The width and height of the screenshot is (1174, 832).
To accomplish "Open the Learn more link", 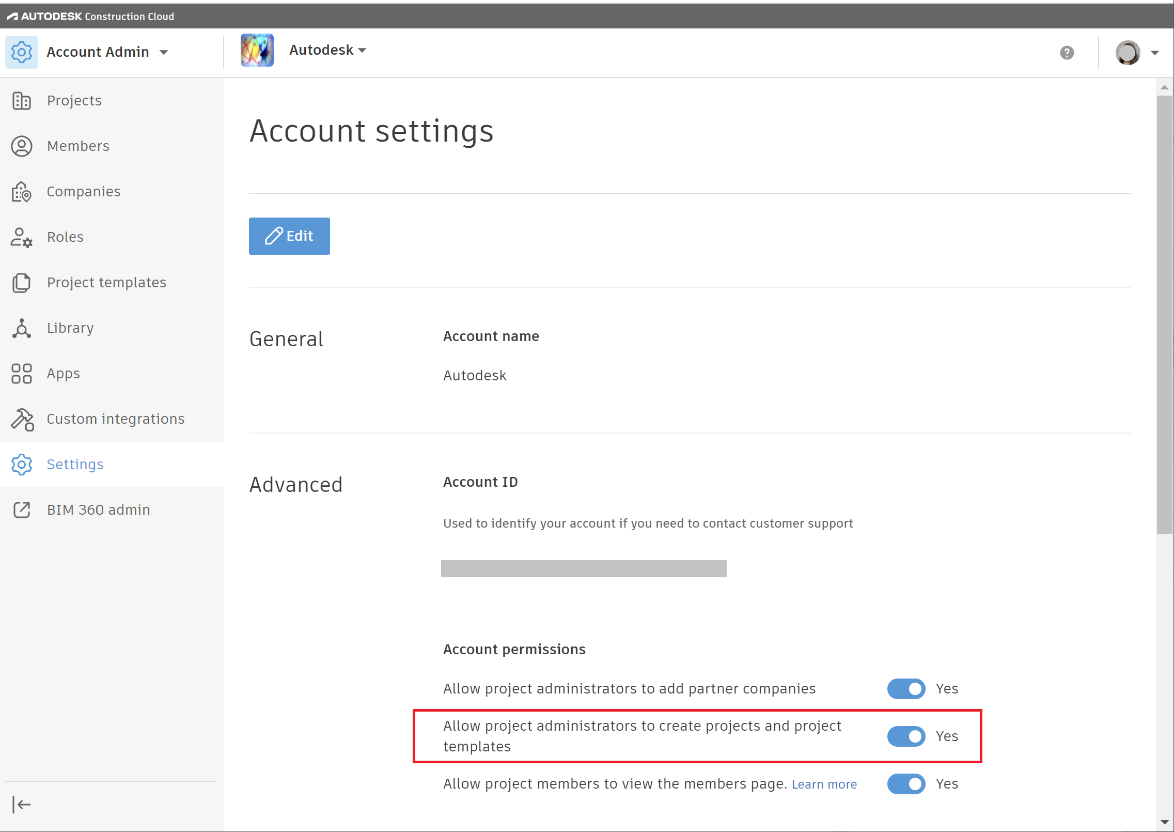I will (824, 783).
